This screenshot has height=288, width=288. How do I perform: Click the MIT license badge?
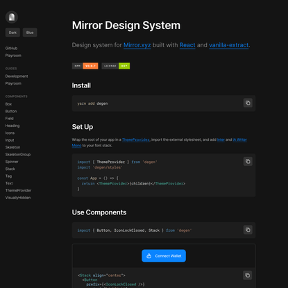116,66
